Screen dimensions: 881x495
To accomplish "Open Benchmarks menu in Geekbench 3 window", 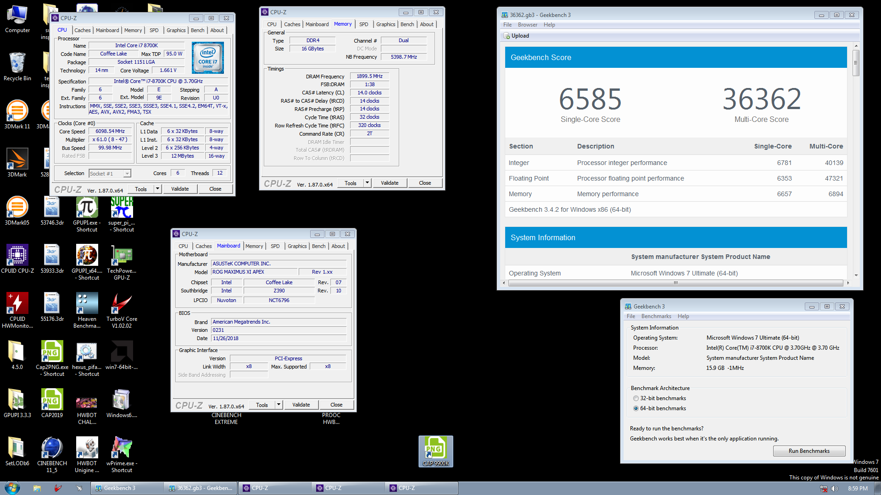I will [x=656, y=316].
